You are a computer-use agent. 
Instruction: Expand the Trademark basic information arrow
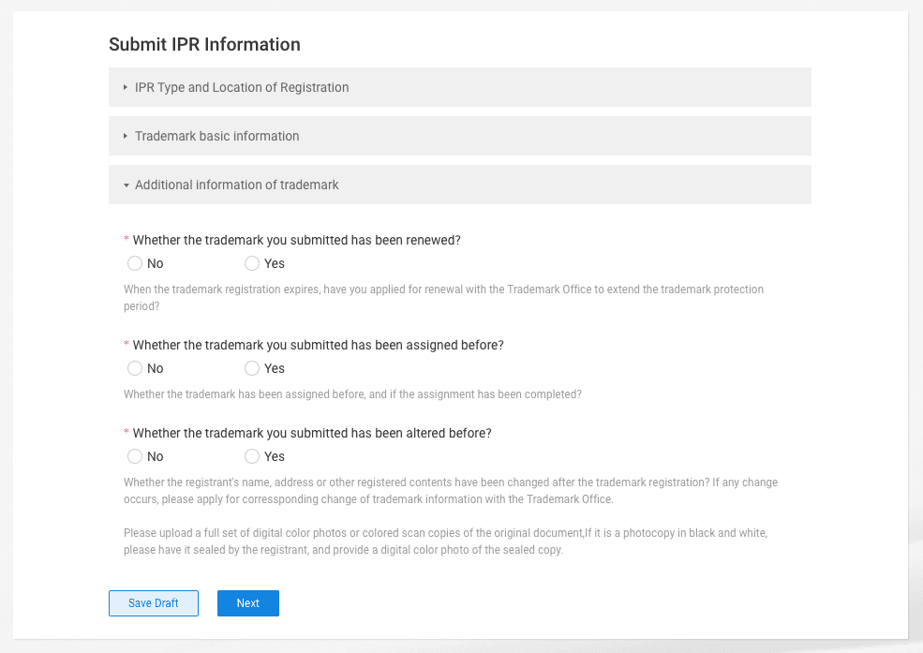[x=126, y=136]
